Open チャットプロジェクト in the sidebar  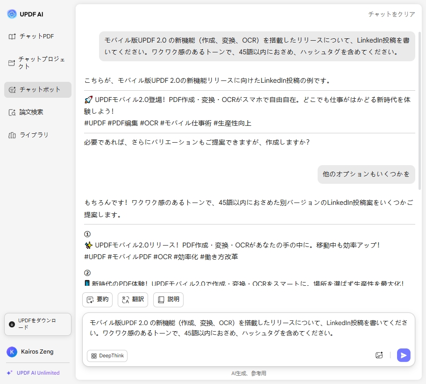38,63
